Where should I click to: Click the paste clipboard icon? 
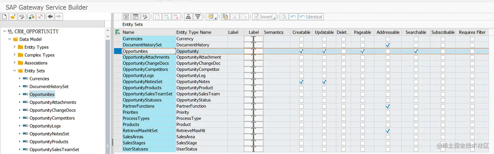pos(244,17)
